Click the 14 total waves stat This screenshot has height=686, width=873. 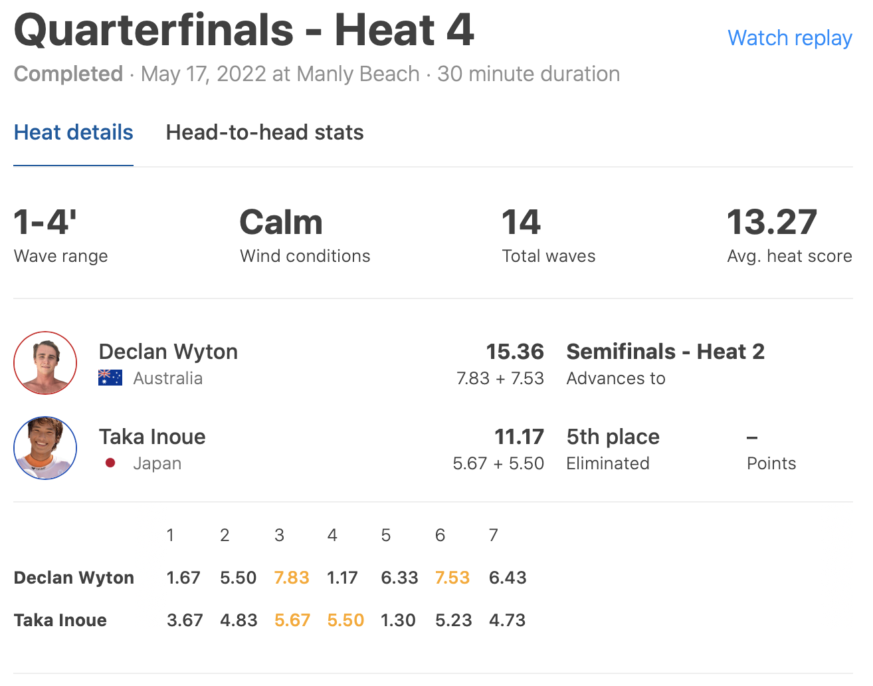(x=522, y=223)
